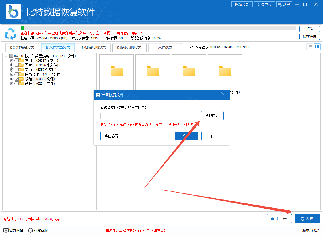Open third folder thumbnail
Viewport: 323px width, 235px height.
click(x=189, y=72)
